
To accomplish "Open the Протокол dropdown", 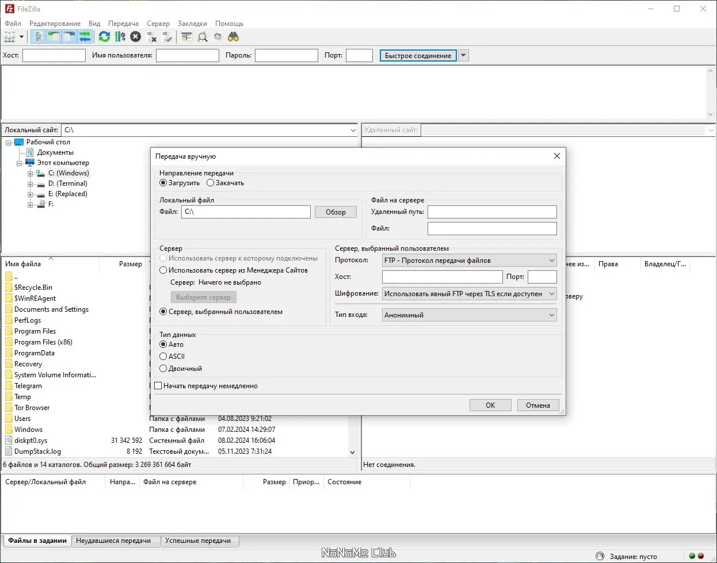I will [469, 261].
